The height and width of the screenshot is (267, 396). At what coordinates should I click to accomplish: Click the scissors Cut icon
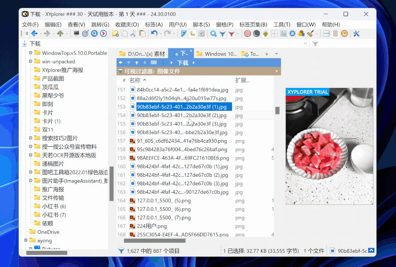click(133, 34)
